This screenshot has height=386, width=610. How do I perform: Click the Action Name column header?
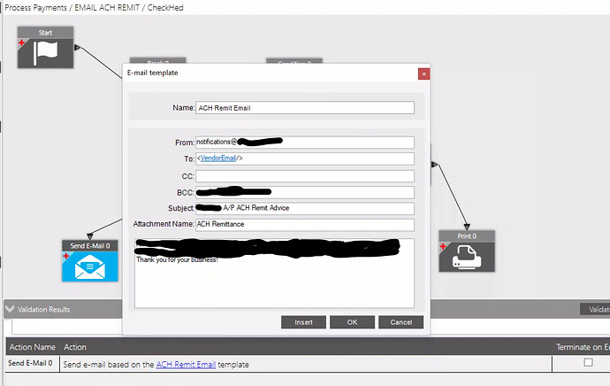tap(33, 347)
